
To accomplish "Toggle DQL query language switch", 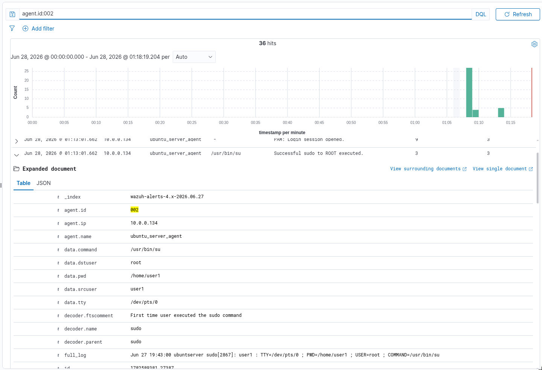I will 481,14.
